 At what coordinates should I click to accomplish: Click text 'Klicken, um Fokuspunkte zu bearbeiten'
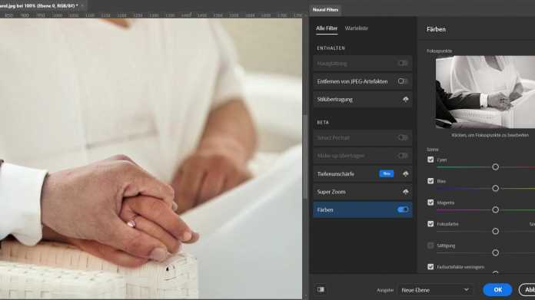pyautogui.click(x=490, y=135)
